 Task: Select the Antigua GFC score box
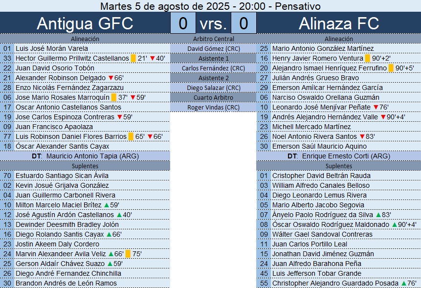click(x=183, y=23)
